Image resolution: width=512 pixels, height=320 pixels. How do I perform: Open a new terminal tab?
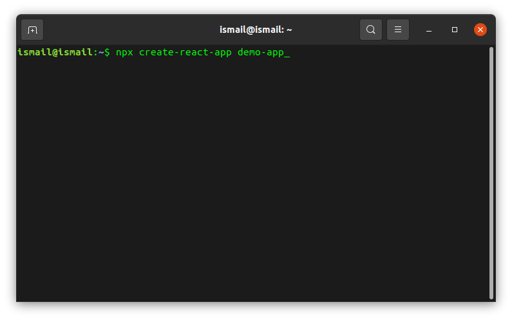[32, 30]
